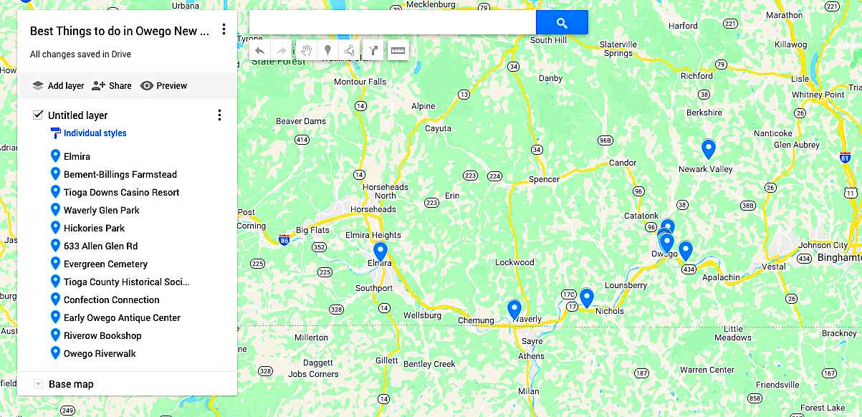This screenshot has height=417, width=862.
Task: Click the map pin near Nichols
Action: (x=587, y=297)
